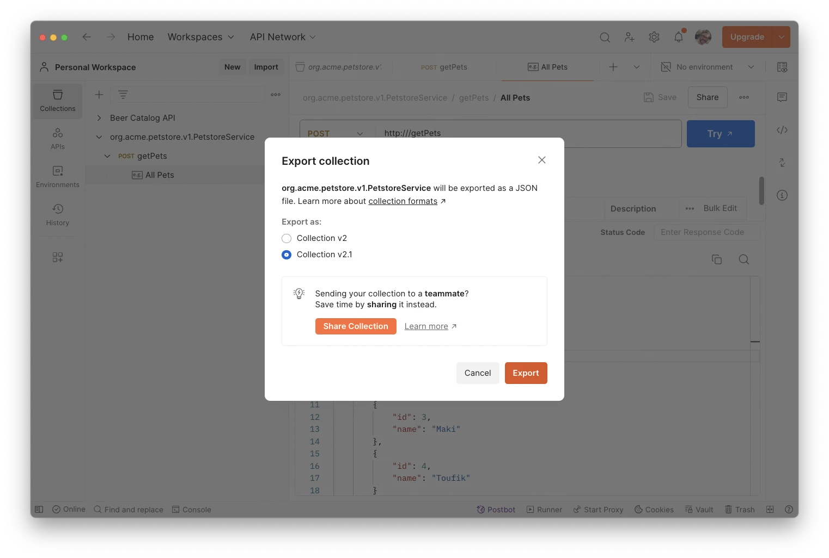Open the Collections sidebar panel
Screen dimensions: 829x558
click(x=58, y=101)
